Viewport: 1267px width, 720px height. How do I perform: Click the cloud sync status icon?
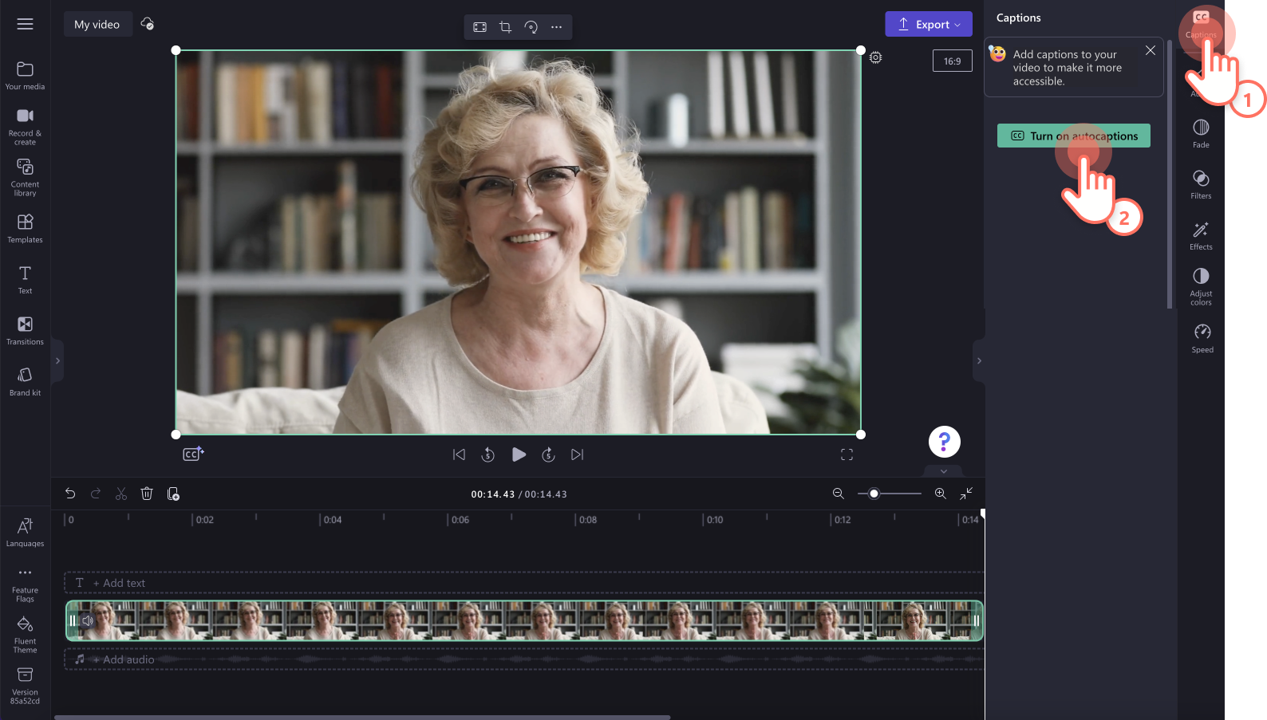point(148,24)
